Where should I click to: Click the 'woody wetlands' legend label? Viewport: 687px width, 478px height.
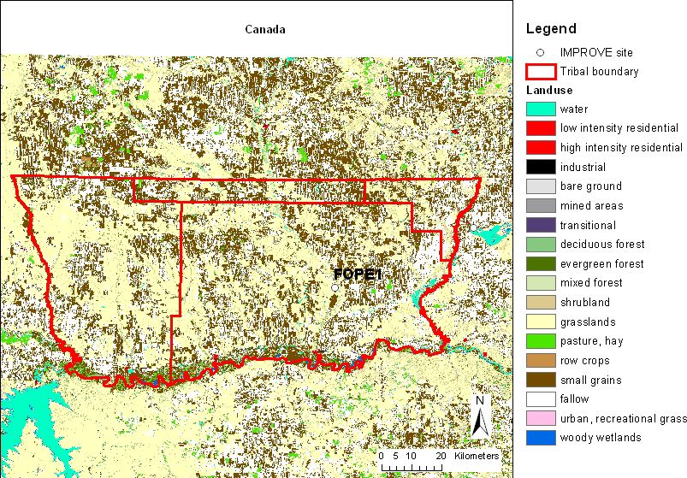click(601, 438)
